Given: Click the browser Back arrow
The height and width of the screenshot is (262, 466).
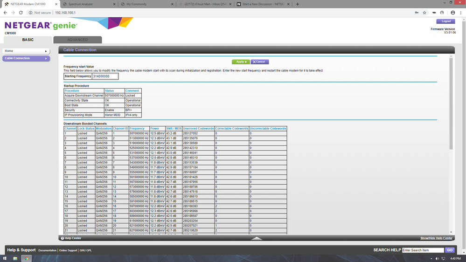Looking at the screenshot, I should coord(5,13).
